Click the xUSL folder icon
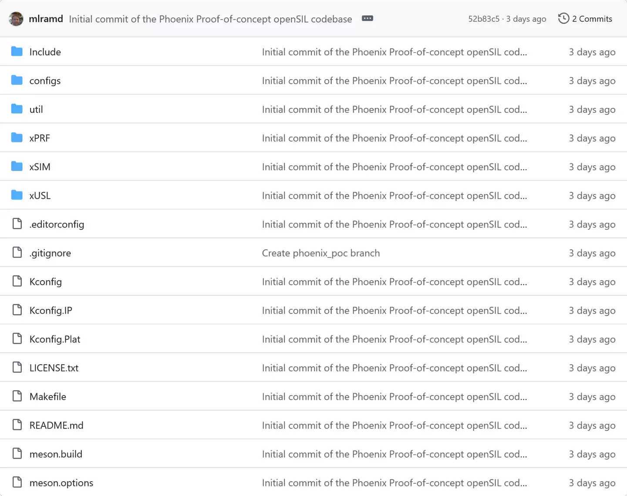Screen dimensions: 627x496 [x=17, y=195]
